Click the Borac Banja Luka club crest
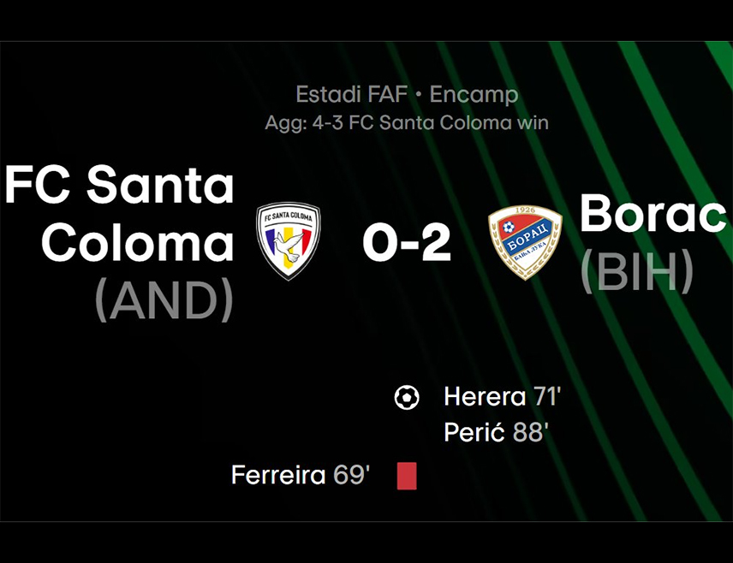The image size is (733, 563). tap(525, 241)
